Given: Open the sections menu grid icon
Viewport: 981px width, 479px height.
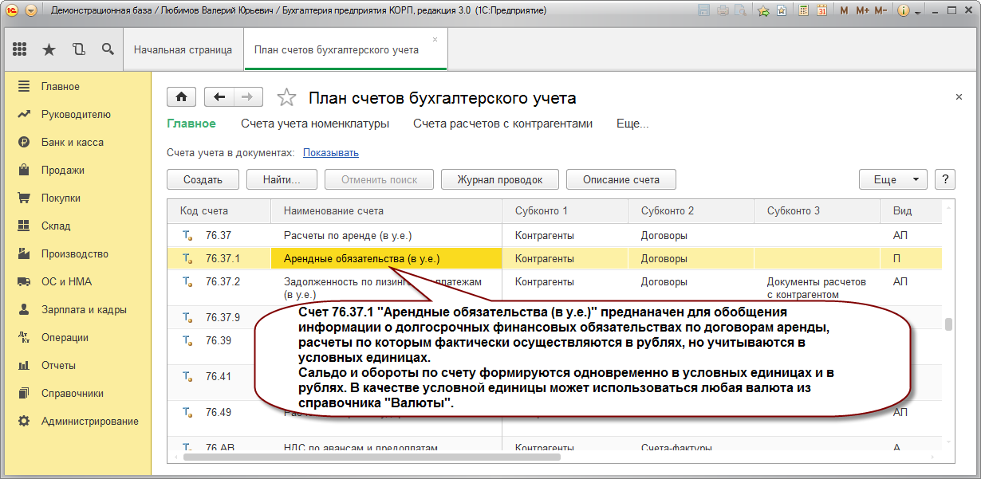Looking at the screenshot, I should [x=20, y=49].
